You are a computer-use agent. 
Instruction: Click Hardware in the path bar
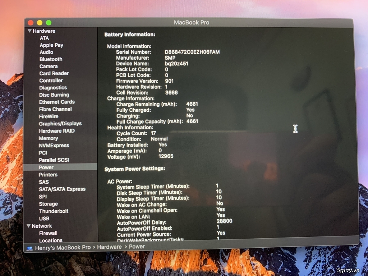(x=109, y=247)
